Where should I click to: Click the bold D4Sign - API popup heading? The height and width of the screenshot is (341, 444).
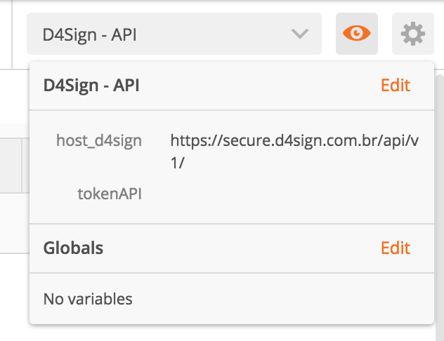pos(91,86)
